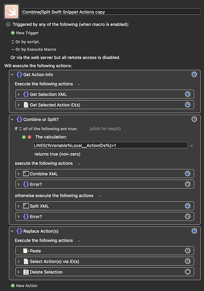Open gear menu for Paste action
Image resolution: width=204 pixels, height=291 pixels.
click(x=188, y=251)
